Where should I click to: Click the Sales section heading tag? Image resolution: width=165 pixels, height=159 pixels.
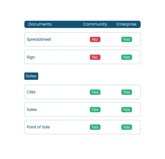click(x=31, y=76)
